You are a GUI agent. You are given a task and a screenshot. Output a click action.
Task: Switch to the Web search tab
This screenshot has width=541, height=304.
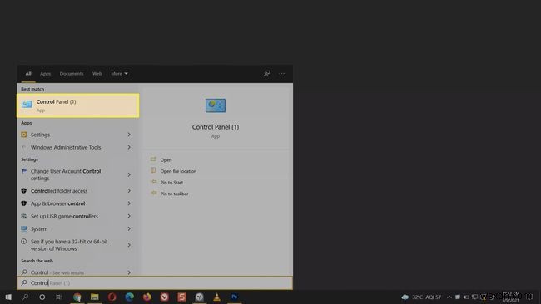click(x=97, y=74)
